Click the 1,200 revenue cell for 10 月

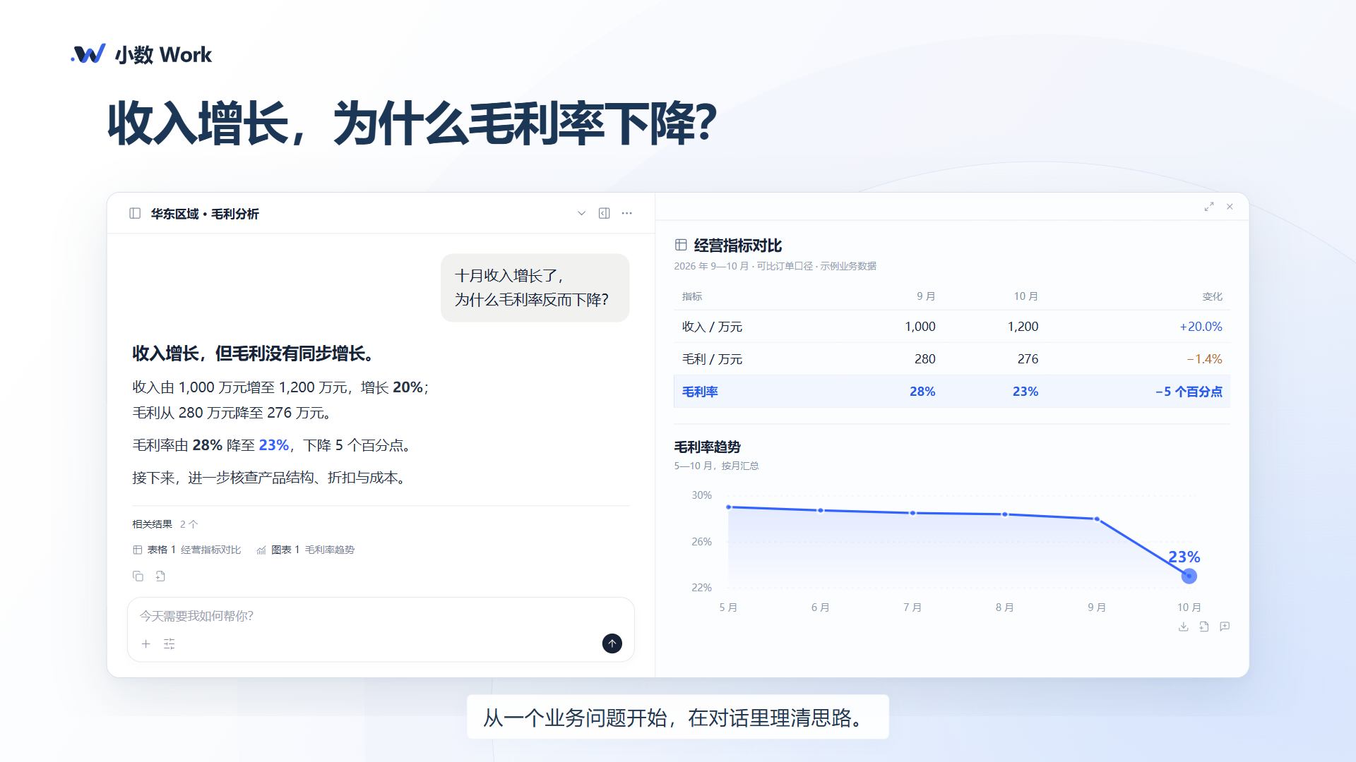[x=1023, y=327]
